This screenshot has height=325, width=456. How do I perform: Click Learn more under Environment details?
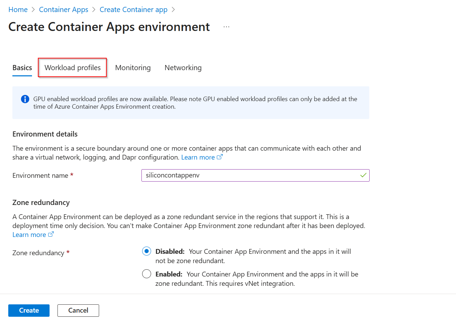point(197,157)
